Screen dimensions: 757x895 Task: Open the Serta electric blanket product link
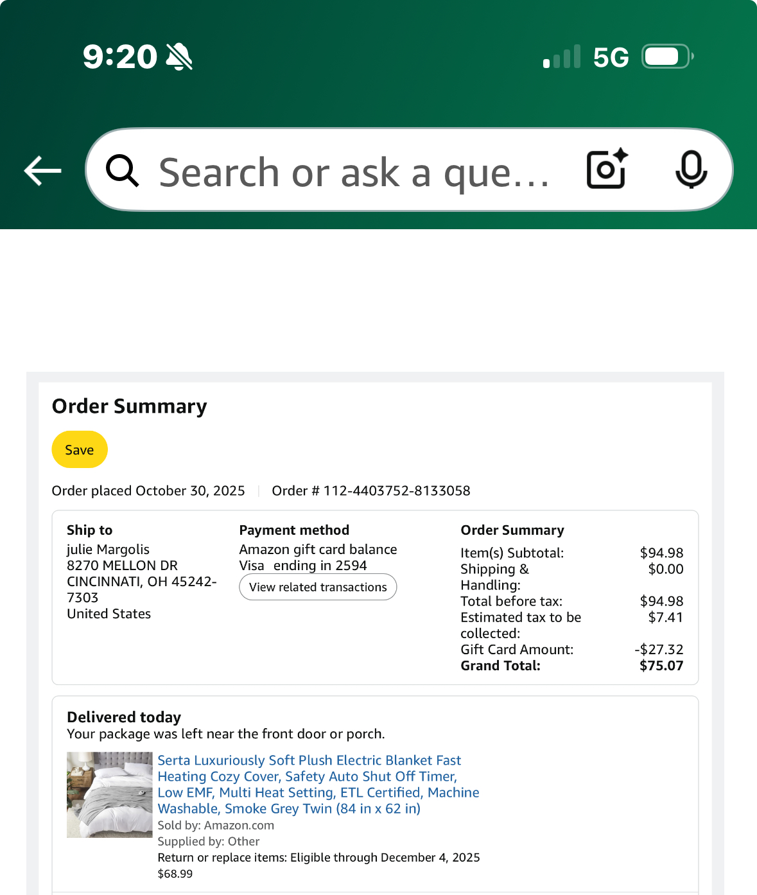318,784
